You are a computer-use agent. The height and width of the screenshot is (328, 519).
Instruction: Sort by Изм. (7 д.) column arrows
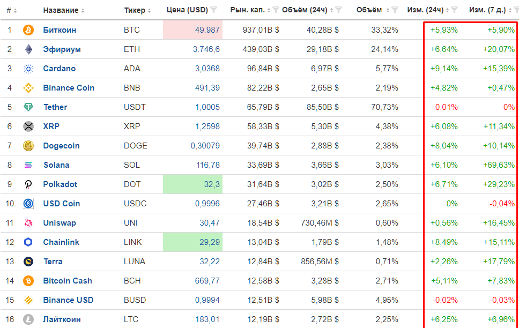click(x=510, y=11)
